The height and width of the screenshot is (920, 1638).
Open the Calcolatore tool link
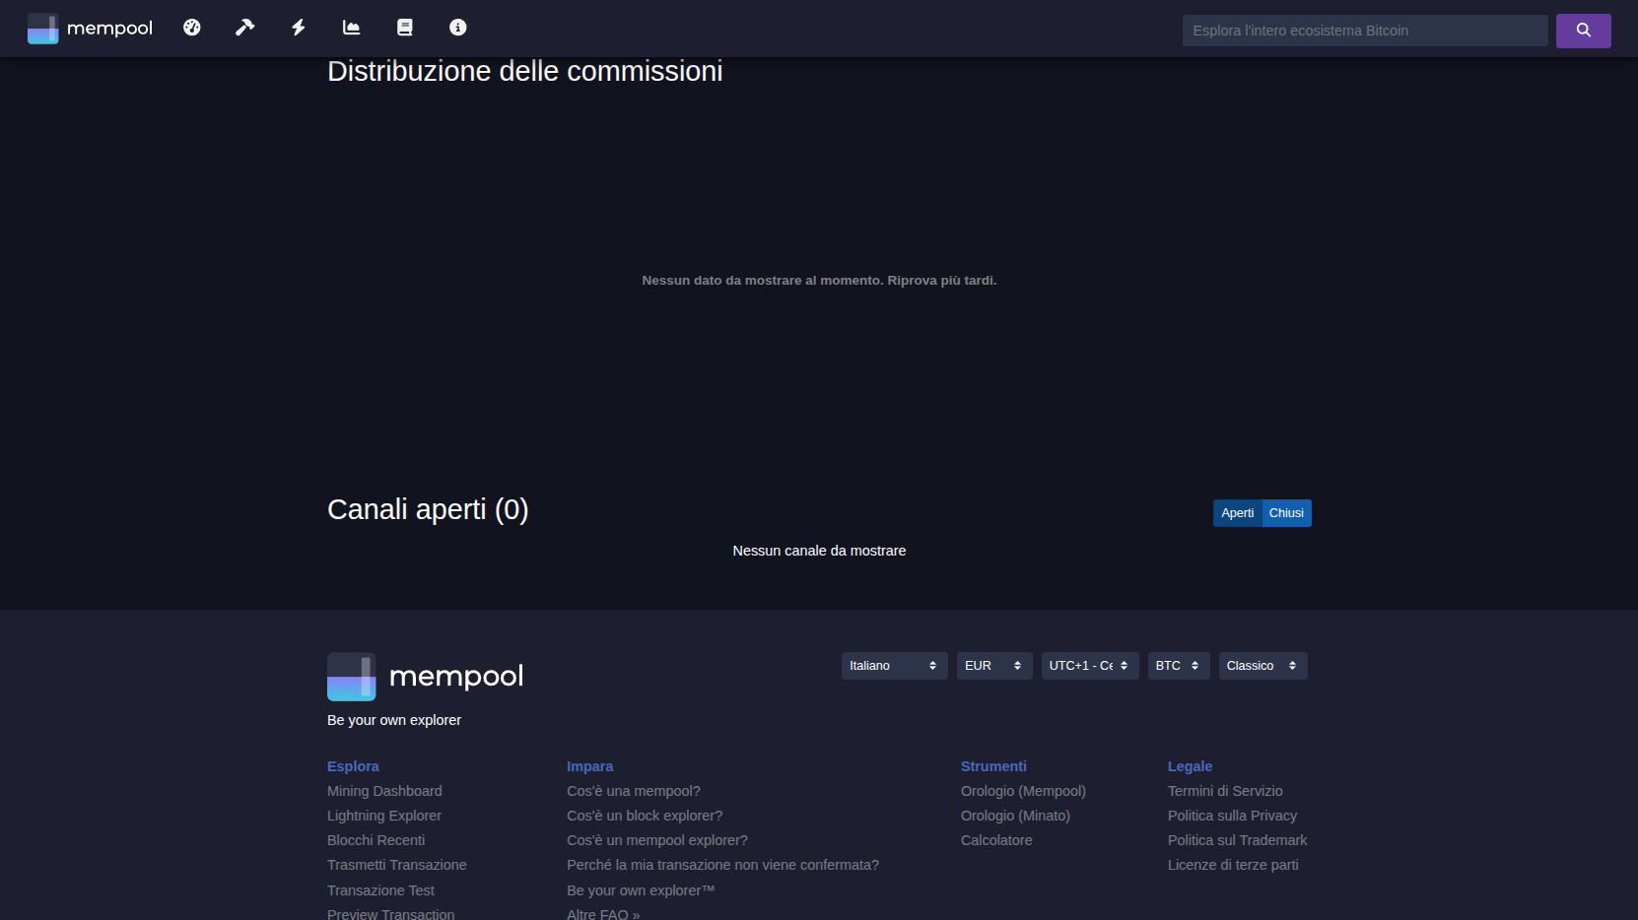[996, 840]
